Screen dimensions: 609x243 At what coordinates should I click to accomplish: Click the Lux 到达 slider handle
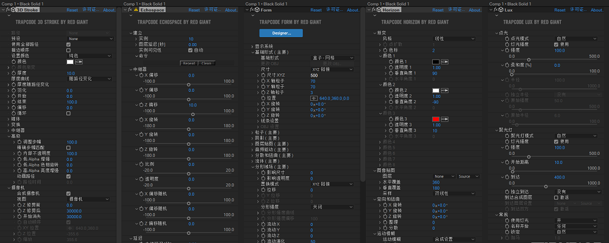click(546, 186)
